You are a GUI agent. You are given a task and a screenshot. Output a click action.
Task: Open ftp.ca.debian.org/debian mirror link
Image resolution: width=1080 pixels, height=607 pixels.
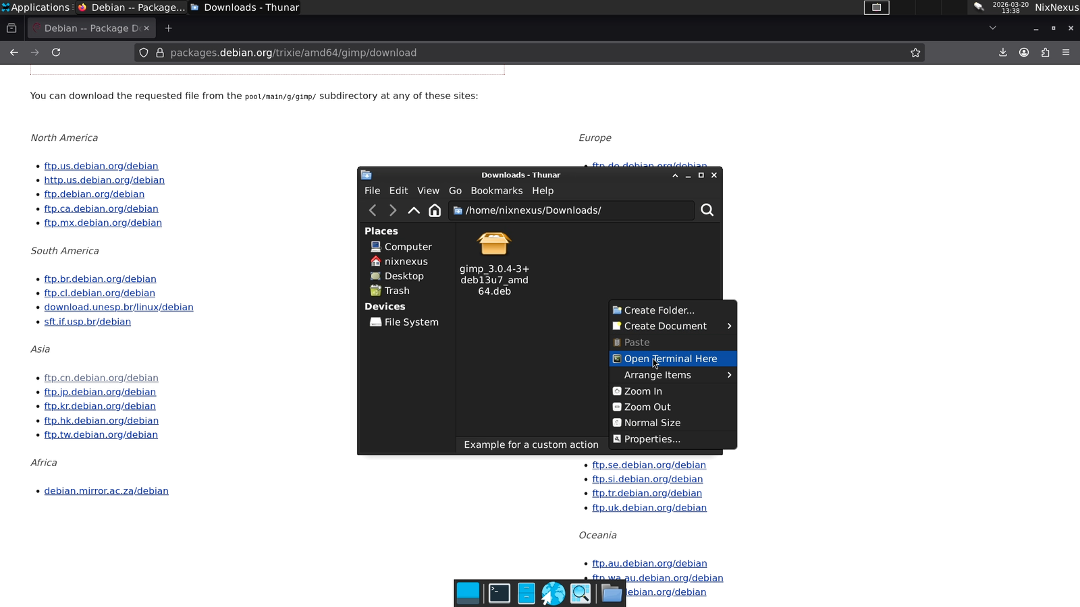coord(101,209)
